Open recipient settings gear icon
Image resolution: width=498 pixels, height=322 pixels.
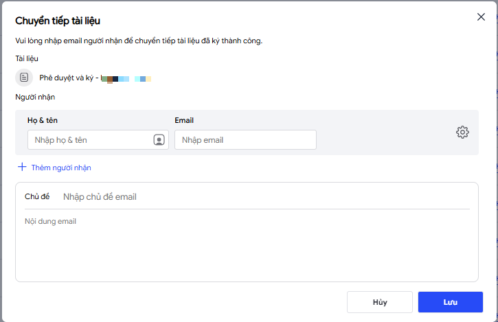[x=462, y=133]
